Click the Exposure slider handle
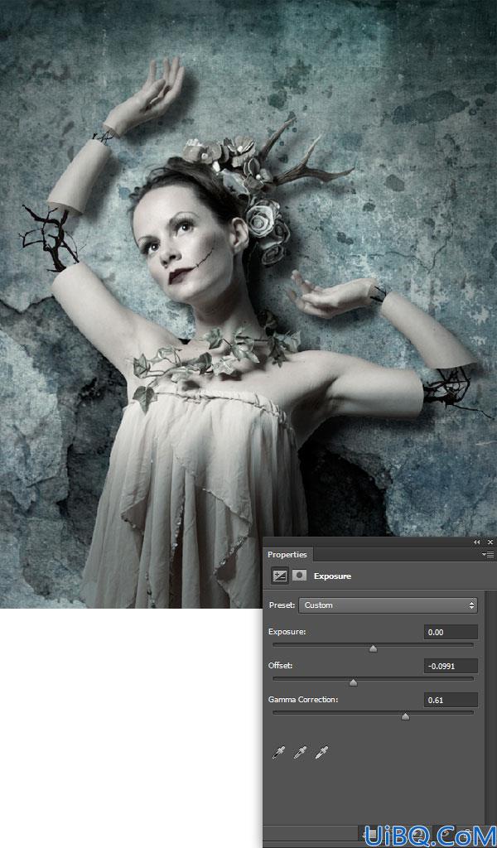The image size is (497, 848). 373,649
